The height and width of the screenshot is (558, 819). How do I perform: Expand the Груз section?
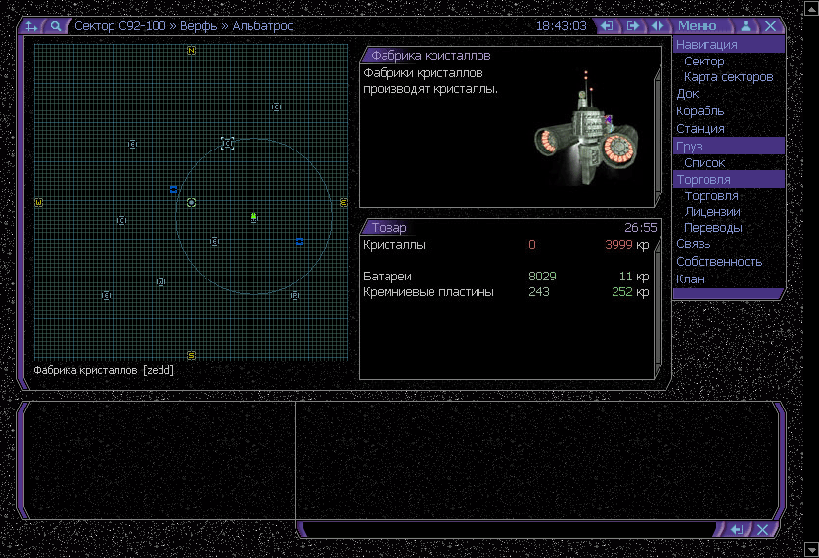[x=689, y=146]
